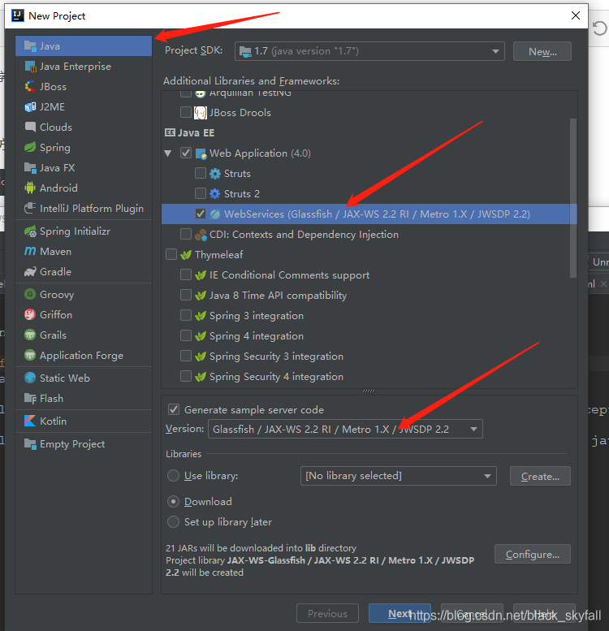Select the Use library radio button
The width and height of the screenshot is (609, 631).
click(174, 476)
